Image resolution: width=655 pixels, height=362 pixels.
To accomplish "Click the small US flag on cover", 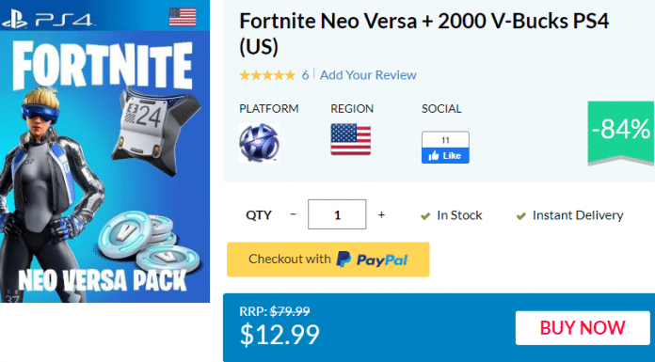I will [183, 17].
